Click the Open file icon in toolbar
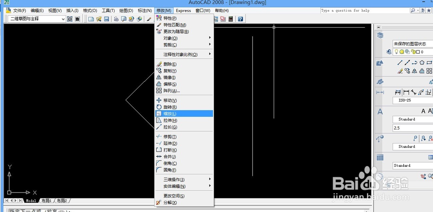The height and width of the screenshot is (212, 433). pos(99,19)
